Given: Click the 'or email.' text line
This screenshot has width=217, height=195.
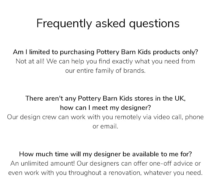Looking at the screenshot, I should click(105, 126).
